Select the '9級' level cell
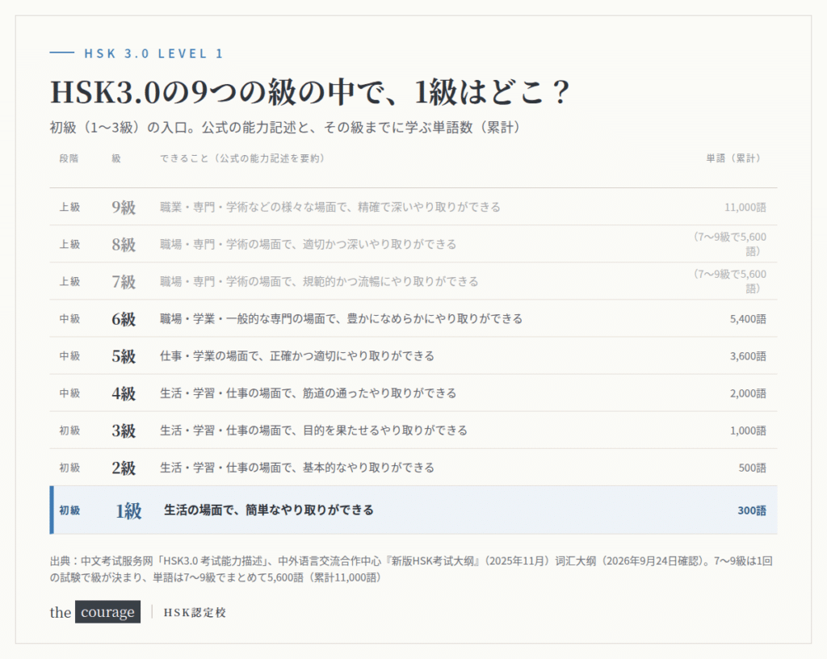 pyautogui.click(x=124, y=208)
